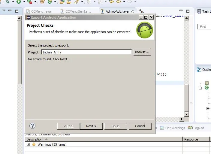
Task: Click the Search flashlight icon
Action: coord(77,2)
